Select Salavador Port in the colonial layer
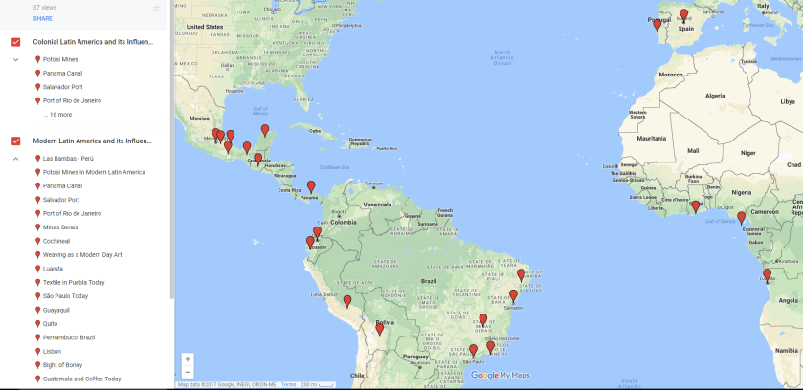The height and width of the screenshot is (390, 803). pyautogui.click(x=62, y=87)
